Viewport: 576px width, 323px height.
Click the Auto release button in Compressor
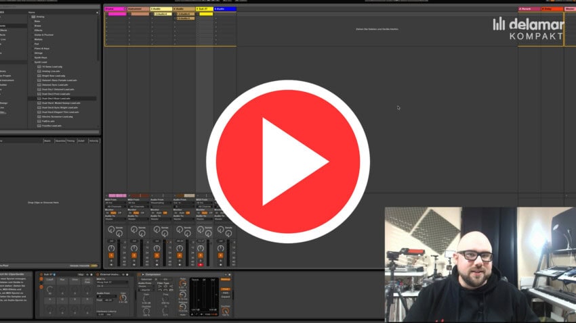coord(182,315)
